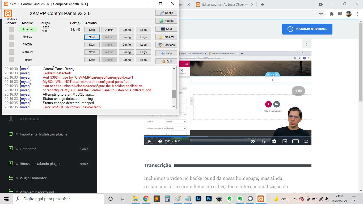
Task: Open Mercury Config menu
Action: [126, 52]
